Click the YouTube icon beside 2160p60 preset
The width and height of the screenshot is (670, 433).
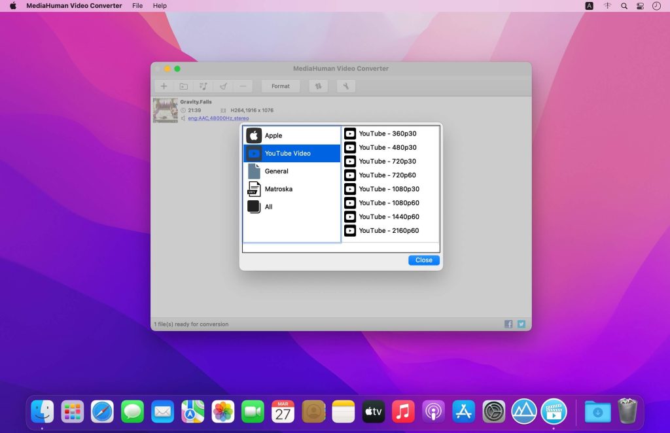pyautogui.click(x=351, y=230)
